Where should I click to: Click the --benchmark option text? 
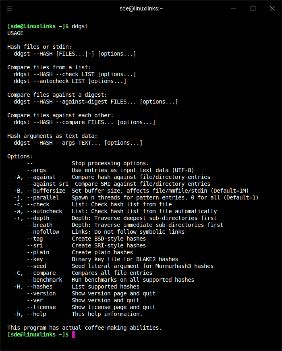point(44,280)
